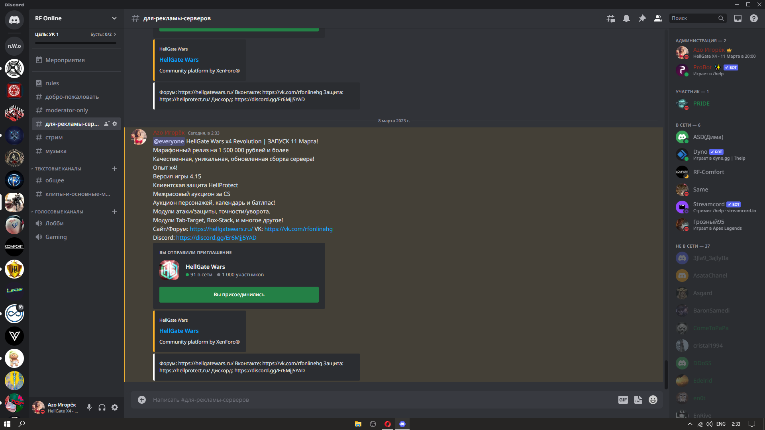The width and height of the screenshot is (765, 430).
Task: Open the inbox icon in header
Action: tap(738, 18)
